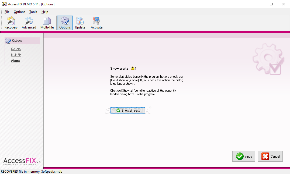
Task: Click the Options header in sidebar
Action: pos(22,41)
